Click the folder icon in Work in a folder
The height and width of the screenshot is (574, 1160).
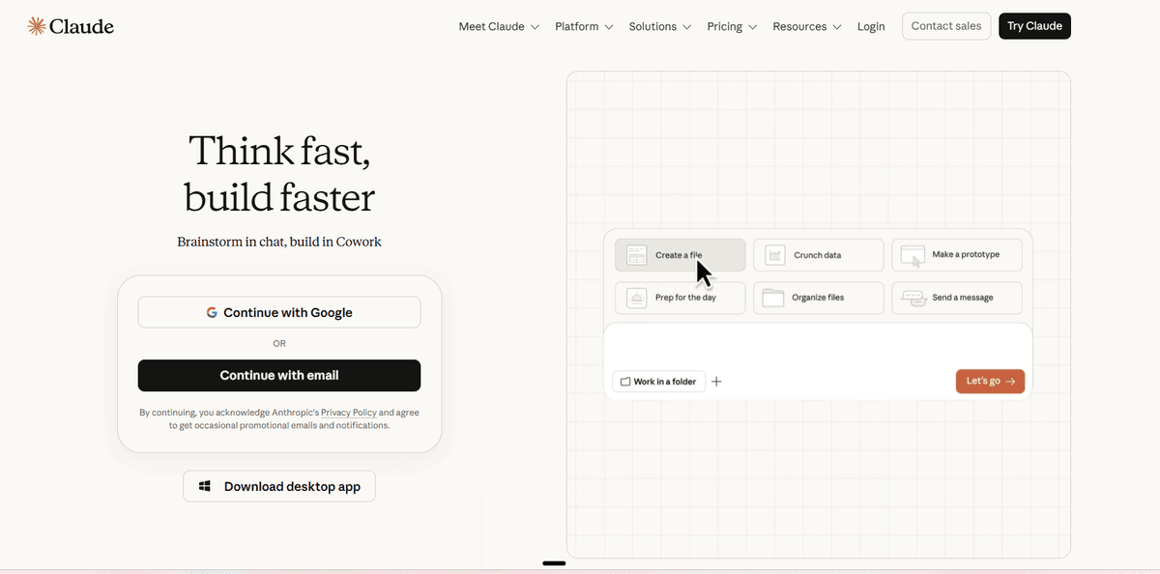tap(625, 382)
